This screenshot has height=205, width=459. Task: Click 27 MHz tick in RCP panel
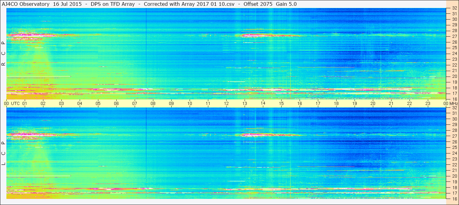[x=454, y=36]
